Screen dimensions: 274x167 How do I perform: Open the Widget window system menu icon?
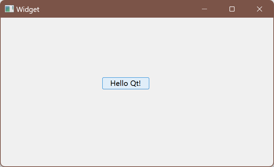point(10,9)
